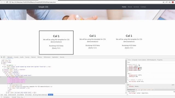Toggle the device toolbar icon in DevTools
The width and height of the screenshot is (175, 98).
(x=4, y=57)
